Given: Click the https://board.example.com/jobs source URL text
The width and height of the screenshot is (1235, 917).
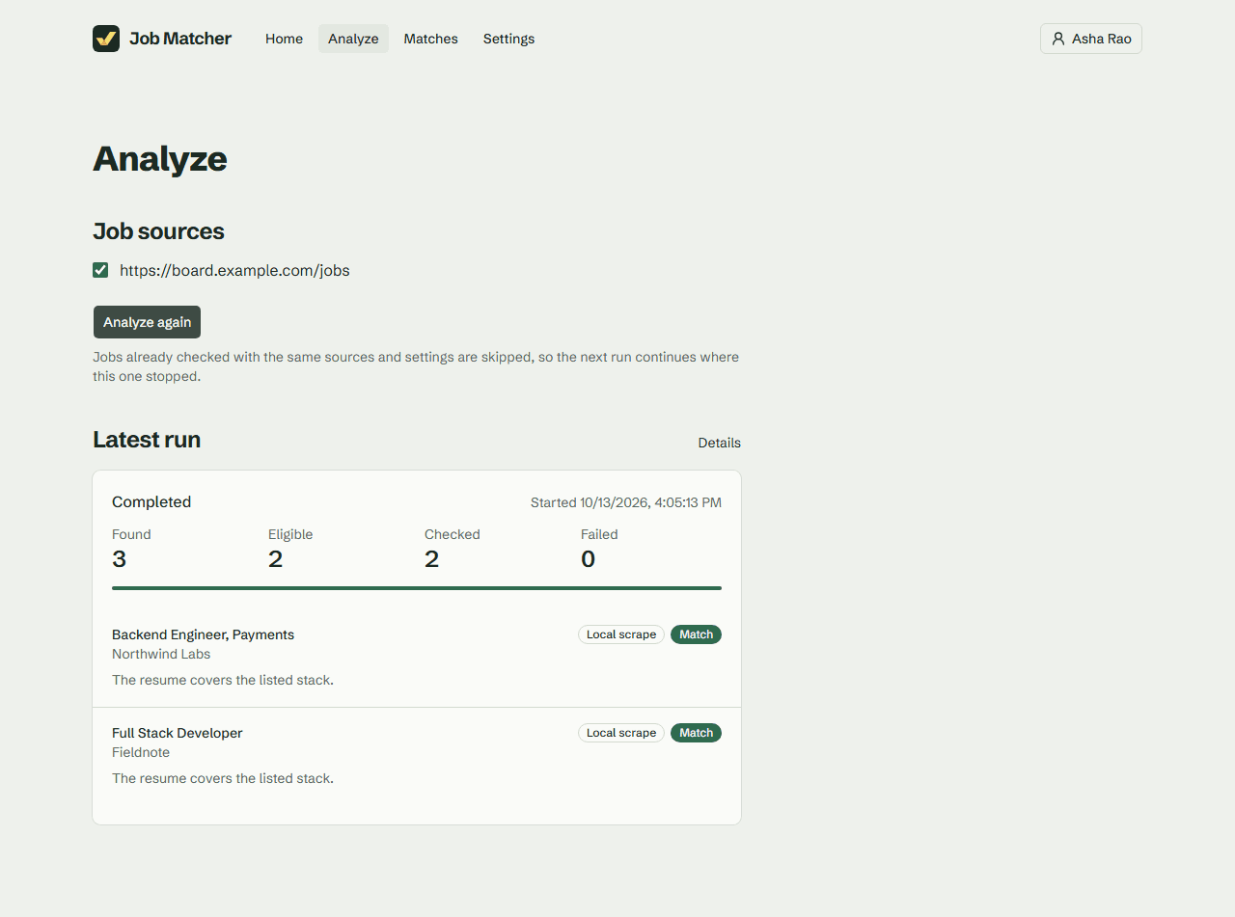Looking at the screenshot, I should click(234, 271).
